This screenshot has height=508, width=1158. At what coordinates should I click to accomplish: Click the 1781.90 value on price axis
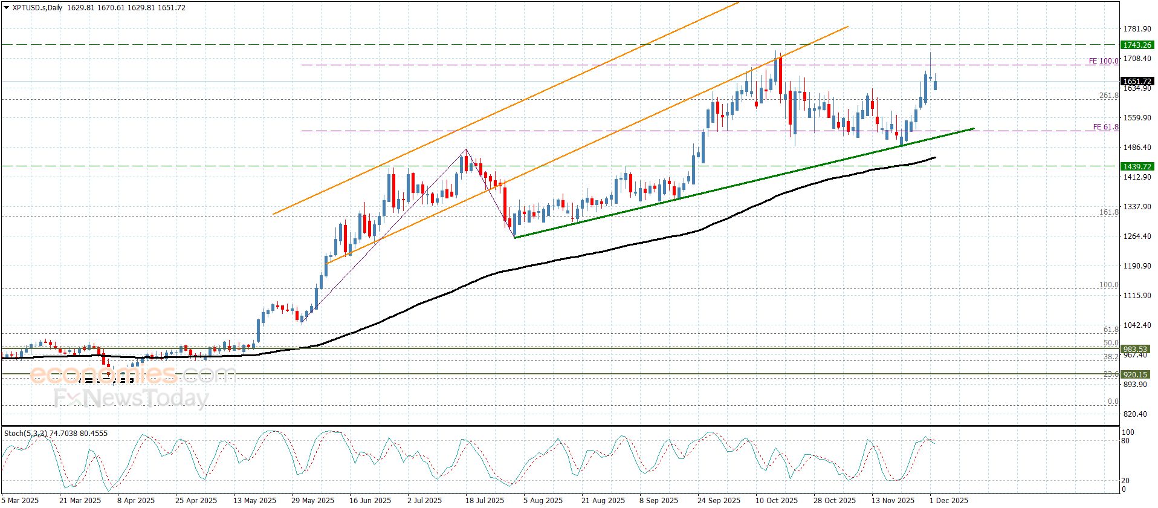tap(1136, 29)
